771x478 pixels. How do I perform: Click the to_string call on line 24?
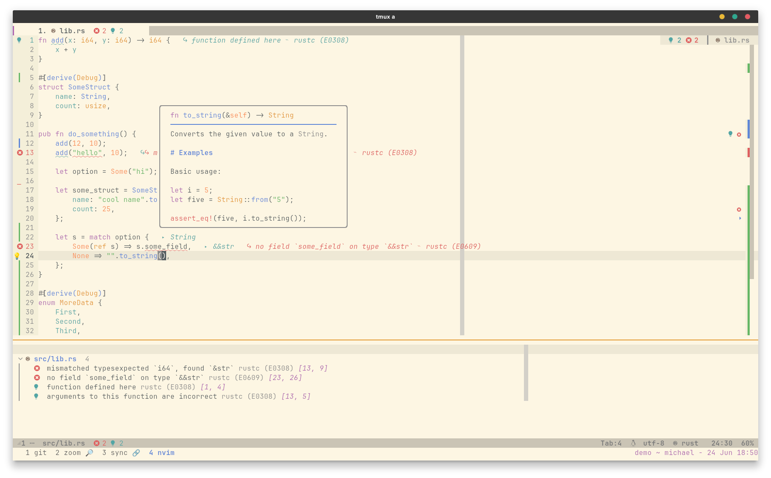coord(138,256)
